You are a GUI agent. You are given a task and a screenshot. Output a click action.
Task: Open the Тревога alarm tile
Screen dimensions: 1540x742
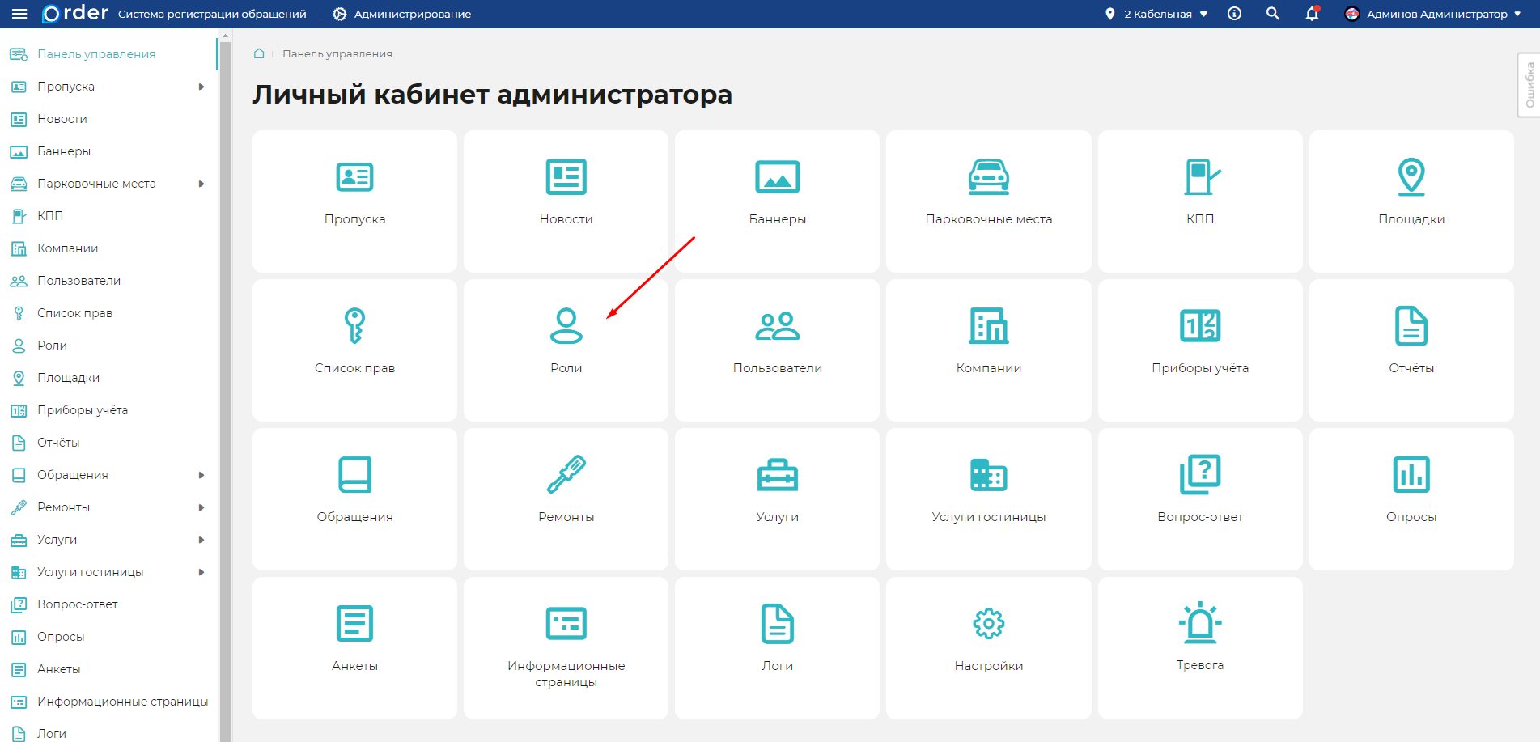[1199, 647]
